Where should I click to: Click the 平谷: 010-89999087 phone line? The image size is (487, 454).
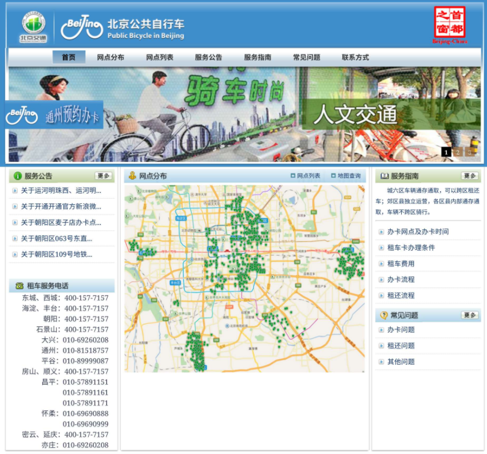click(75, 361)
